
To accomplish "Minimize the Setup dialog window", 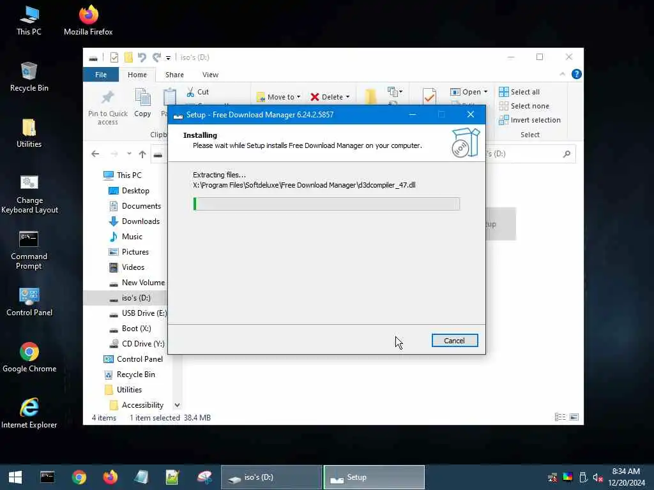I will pyautogui.click(x=413, y=115).
